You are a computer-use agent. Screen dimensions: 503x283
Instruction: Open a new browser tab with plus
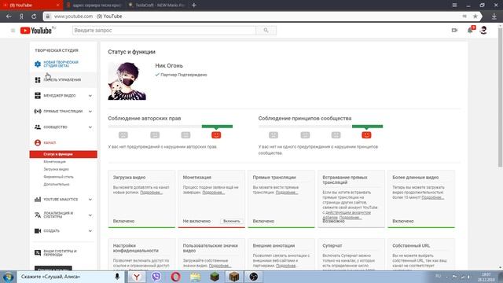pos(194,6)
